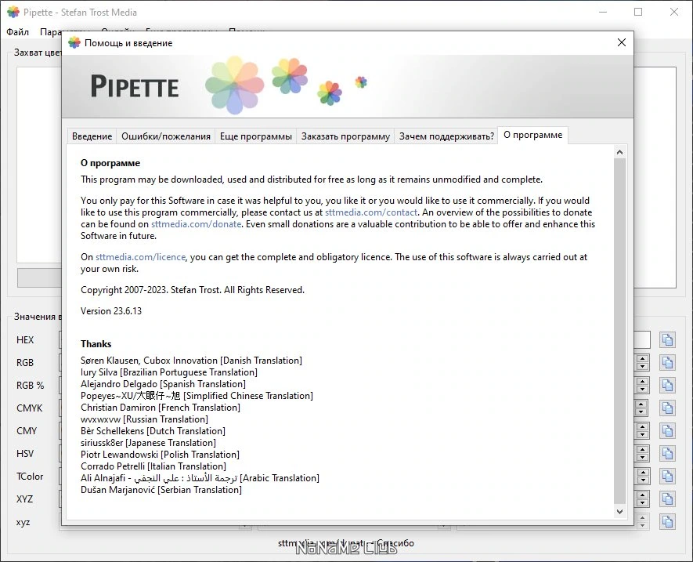The width and height of the screenshot is (693, 562).
Task: Click the Ali Alnajafi Arabic Translation line
Action: pos(200,478)
